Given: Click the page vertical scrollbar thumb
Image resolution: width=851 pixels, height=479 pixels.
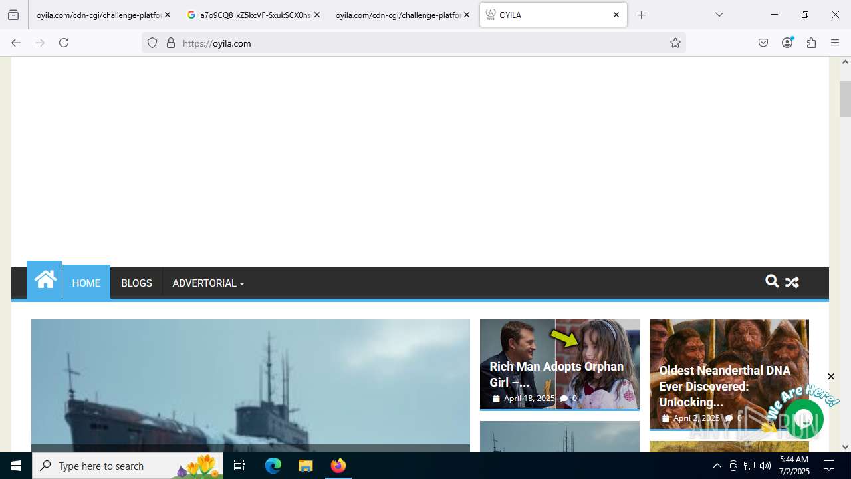Looking at the screenshot, I should point(845,98).
